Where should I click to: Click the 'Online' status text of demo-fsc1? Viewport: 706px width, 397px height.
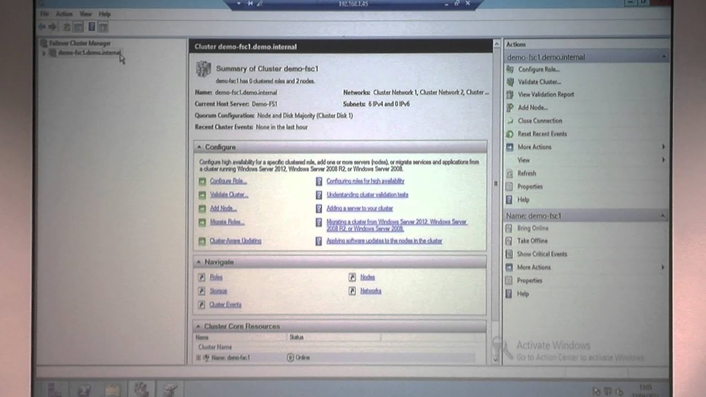click(x=302, y=358)
